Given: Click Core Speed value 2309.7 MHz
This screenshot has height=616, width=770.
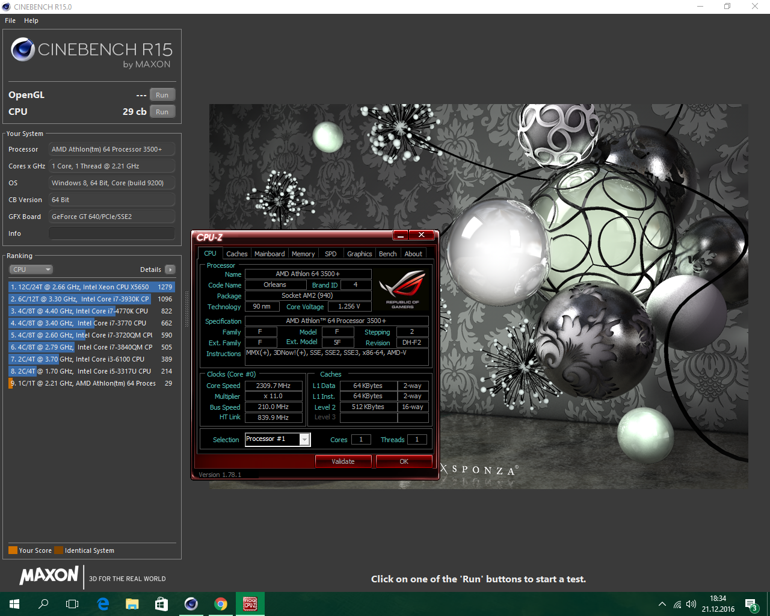Looking at the screenshot, I should (x=273, y=386).
